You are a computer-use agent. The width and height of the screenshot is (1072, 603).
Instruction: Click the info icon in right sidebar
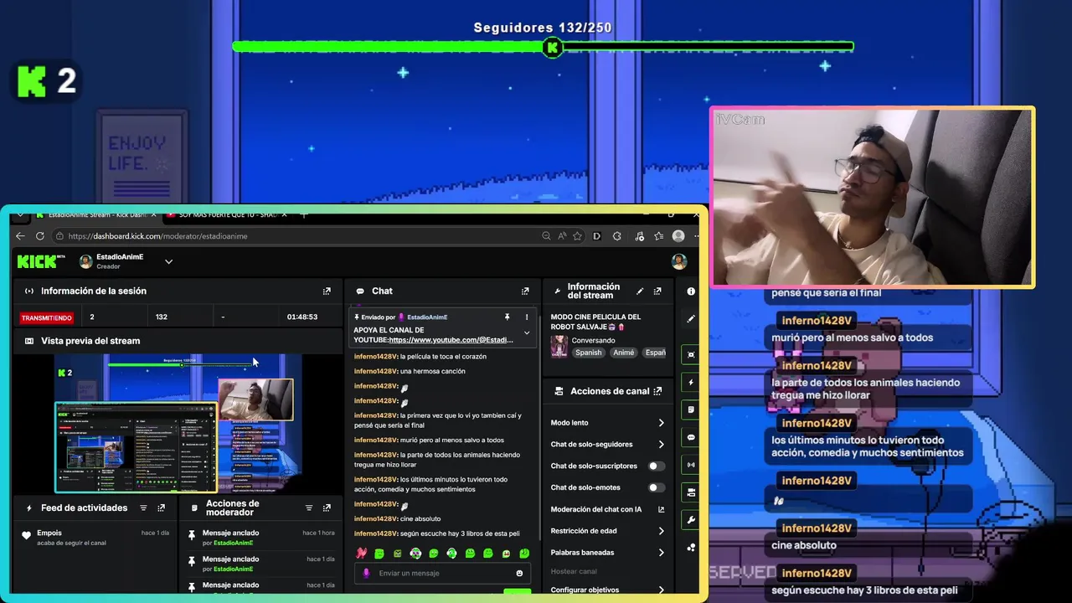pyautogui.click(x=691, y=291)
